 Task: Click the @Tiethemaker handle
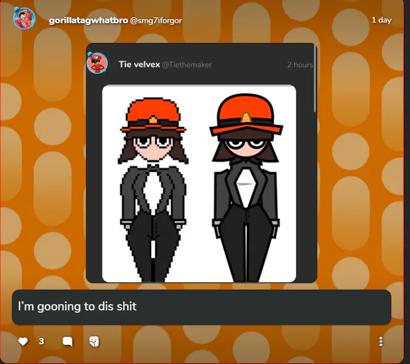(x=187, y=64)
